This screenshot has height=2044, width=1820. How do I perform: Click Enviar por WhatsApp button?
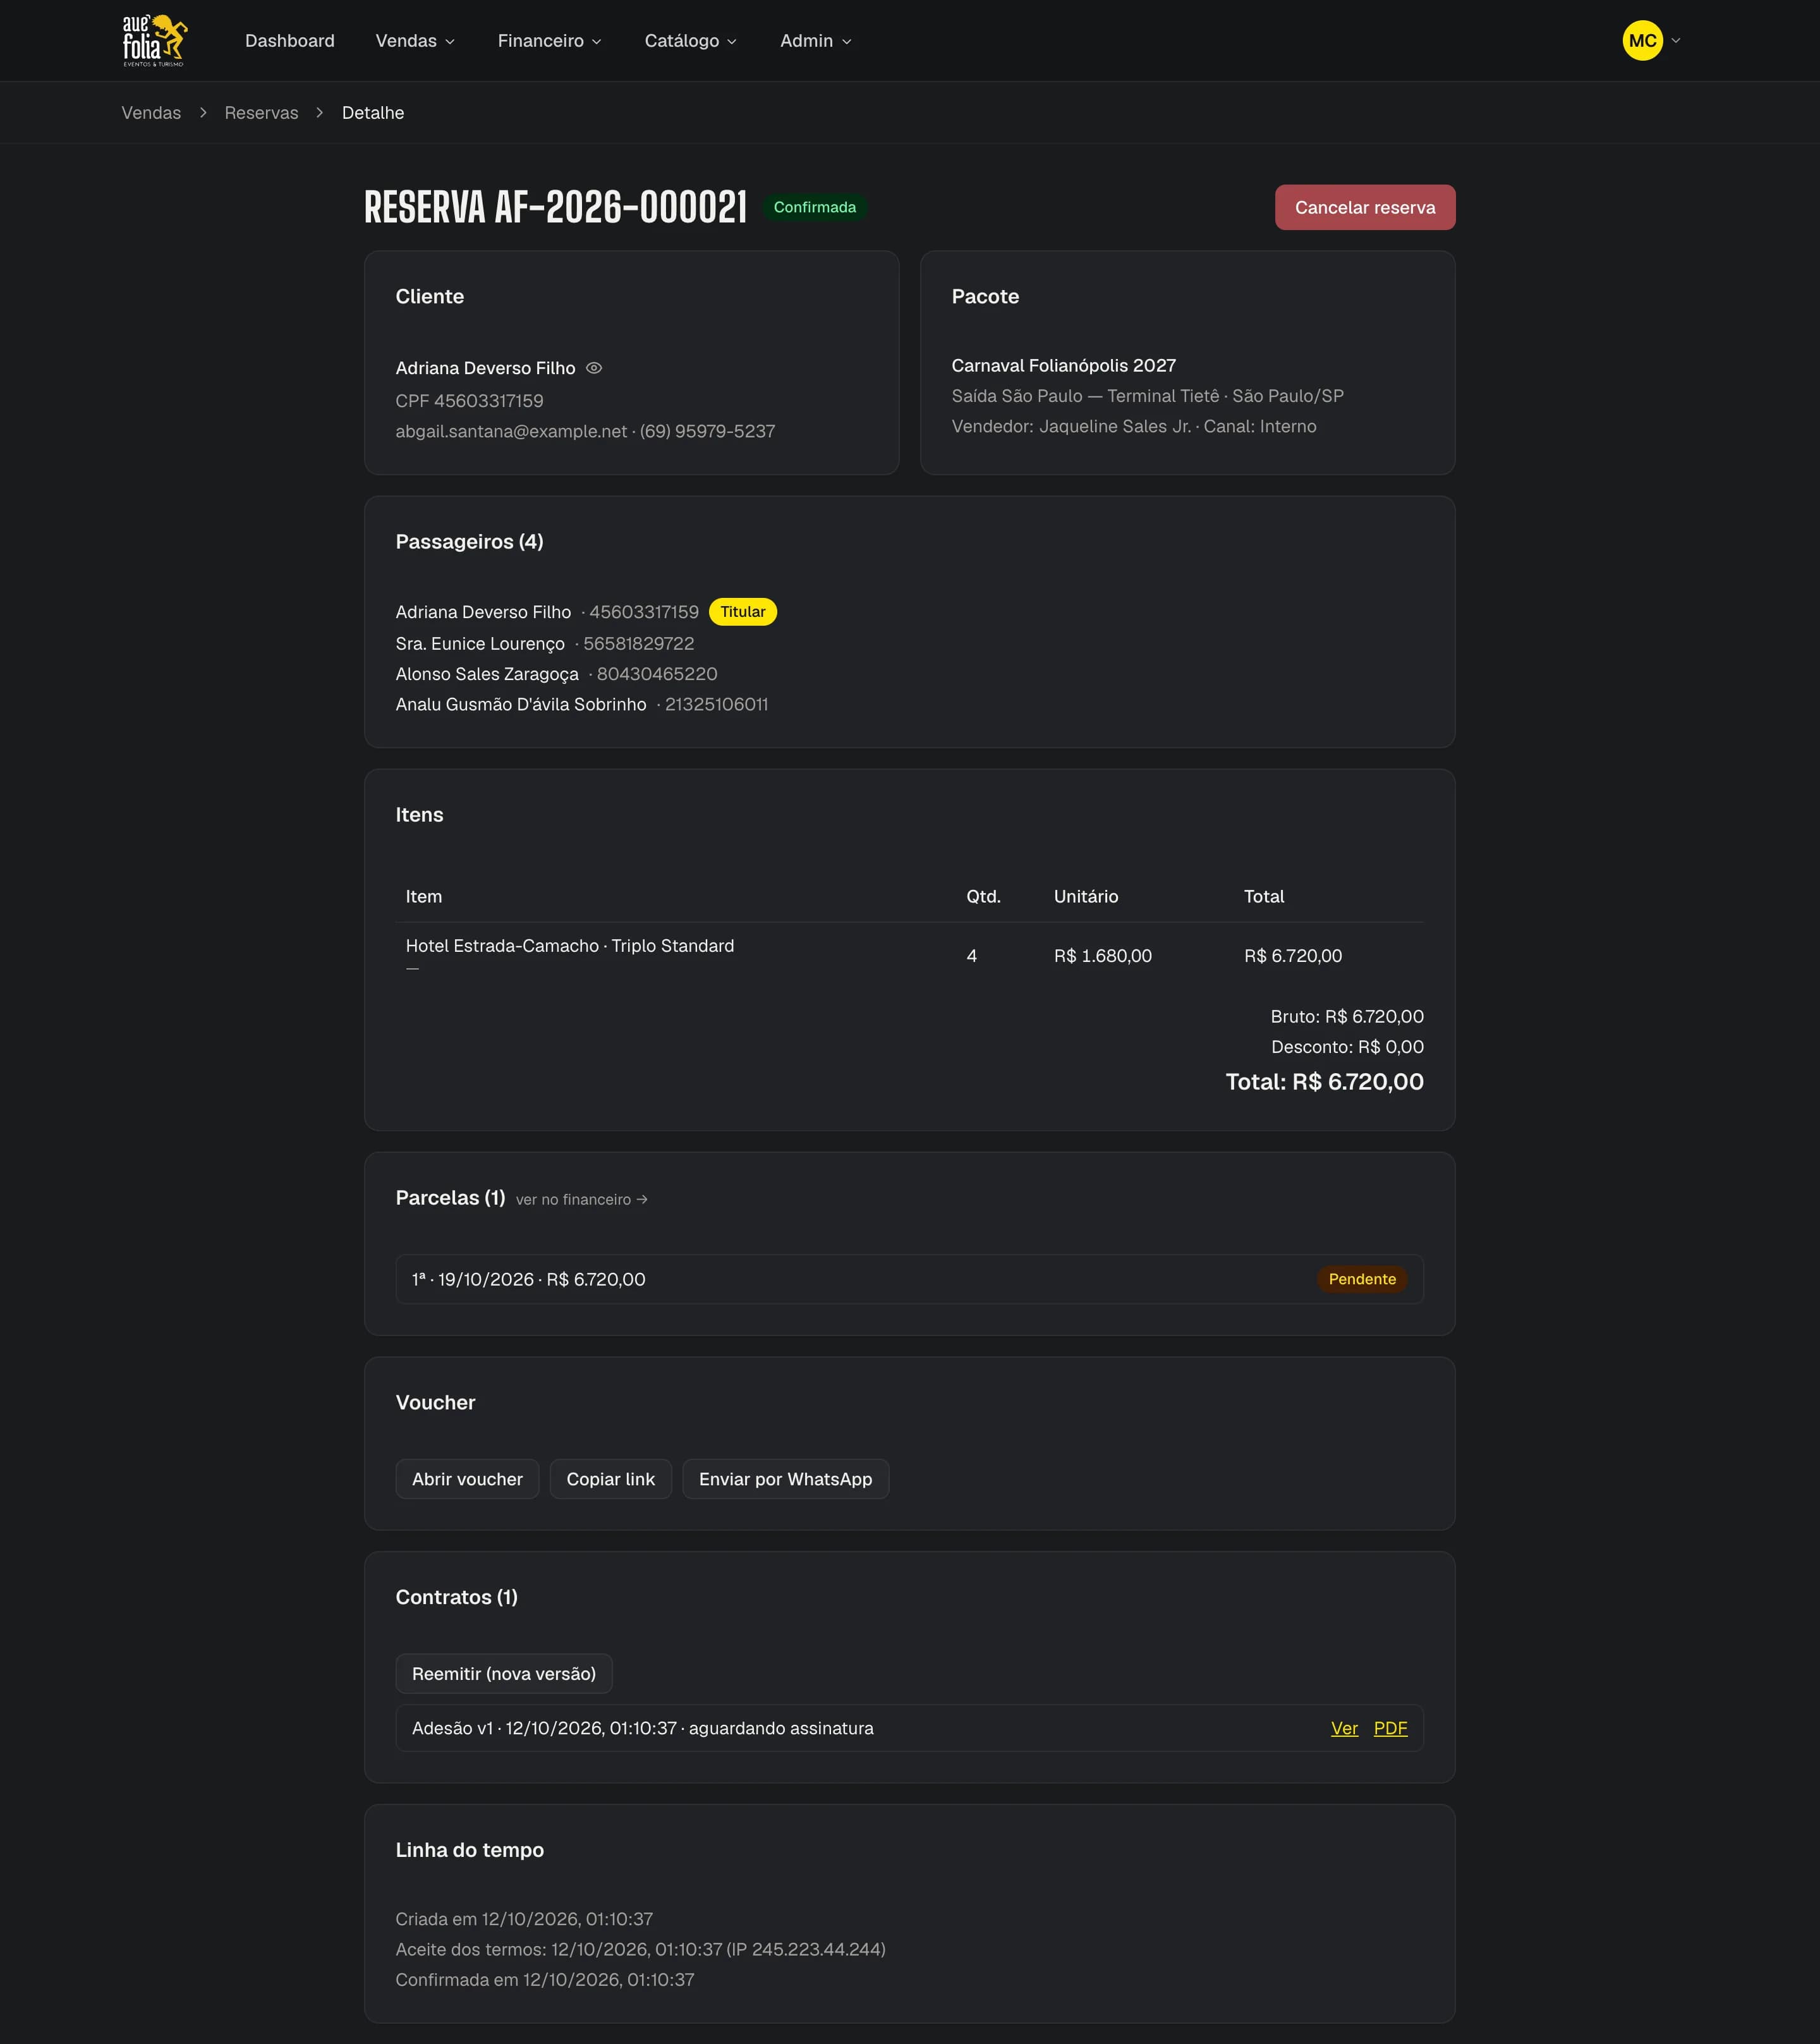click(785, 1479)
